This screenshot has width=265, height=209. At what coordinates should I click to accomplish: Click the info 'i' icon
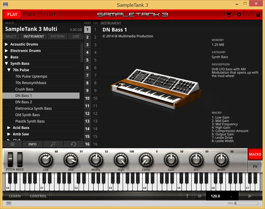248,15
